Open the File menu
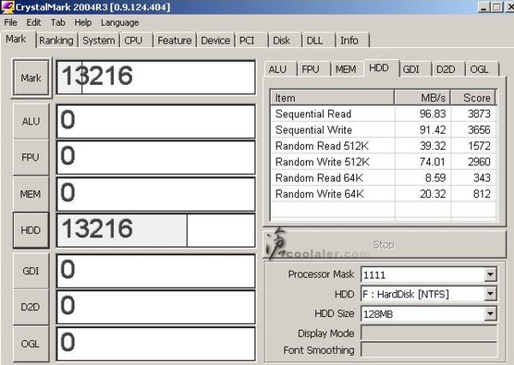Image resolution: width=514 pixels, height=365 pixels. pos(10,22)
